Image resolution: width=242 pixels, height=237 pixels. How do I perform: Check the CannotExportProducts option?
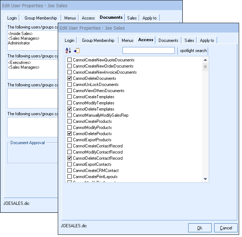tap(70, 140)
